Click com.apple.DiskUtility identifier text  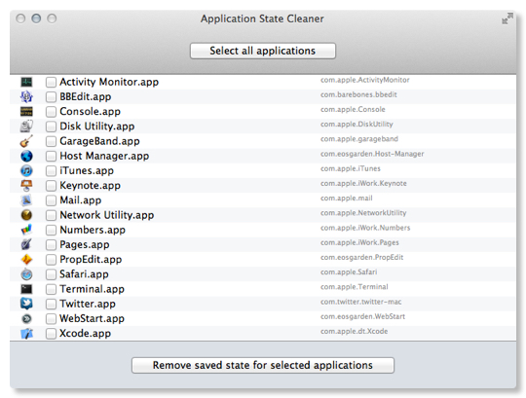pos(357,125)
